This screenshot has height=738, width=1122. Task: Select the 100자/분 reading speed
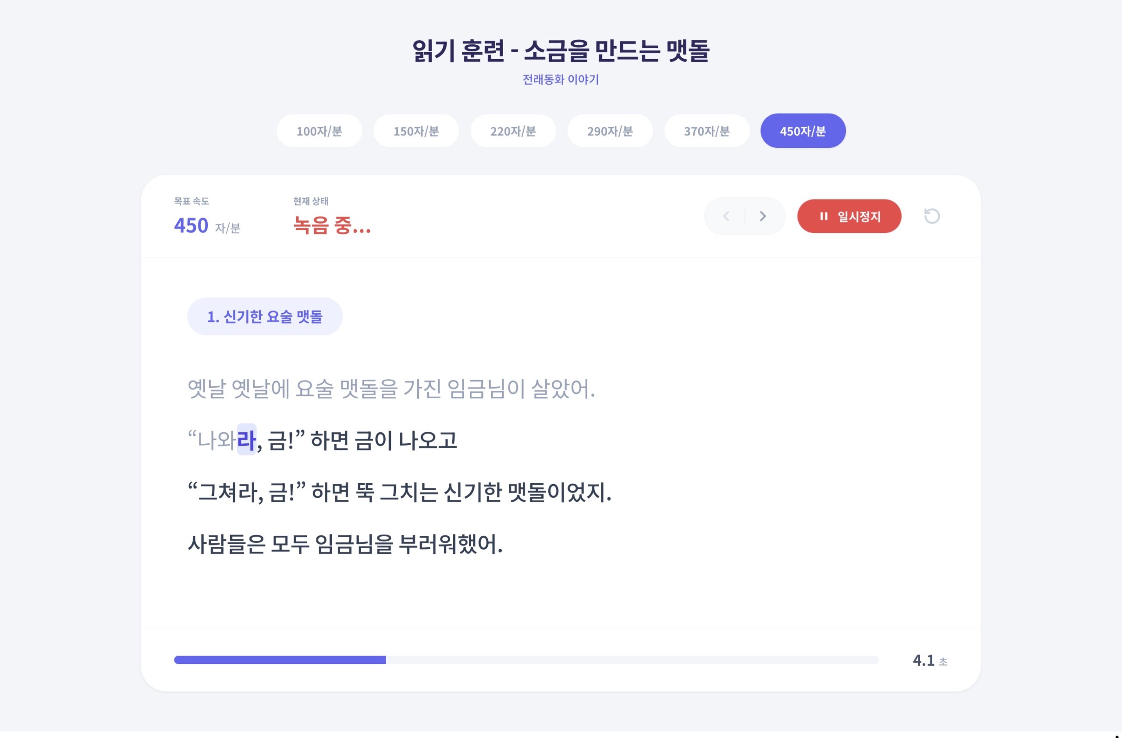click(319, 131)
